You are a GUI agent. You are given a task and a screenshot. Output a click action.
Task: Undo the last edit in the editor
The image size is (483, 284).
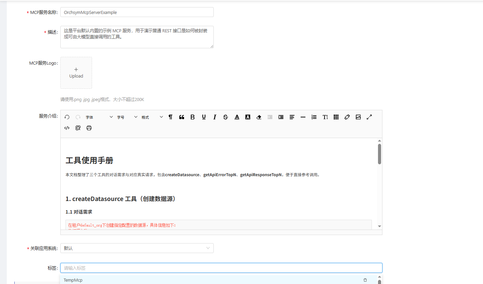tap(67, 117)
